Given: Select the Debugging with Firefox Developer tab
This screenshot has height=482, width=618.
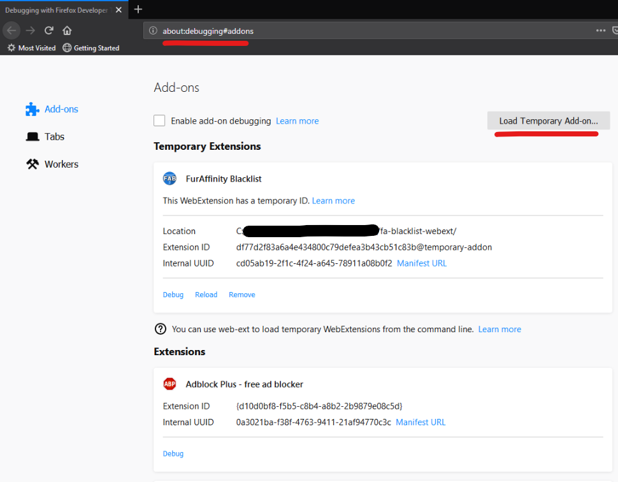Looking at the screenshot, I should pyautogui.click(x=64, y=10).
